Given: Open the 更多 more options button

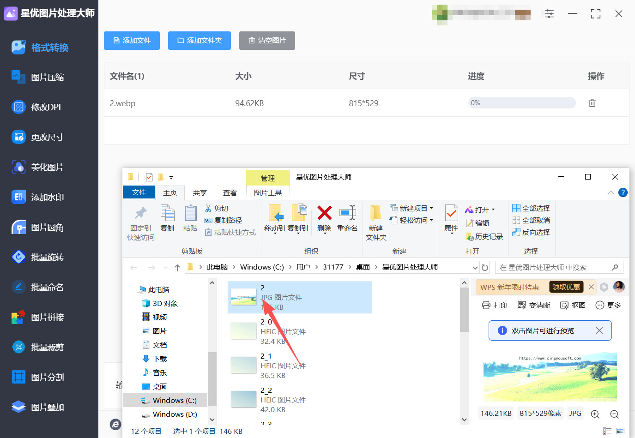Looking at the screenshot, I should click(x=608, y=305).
